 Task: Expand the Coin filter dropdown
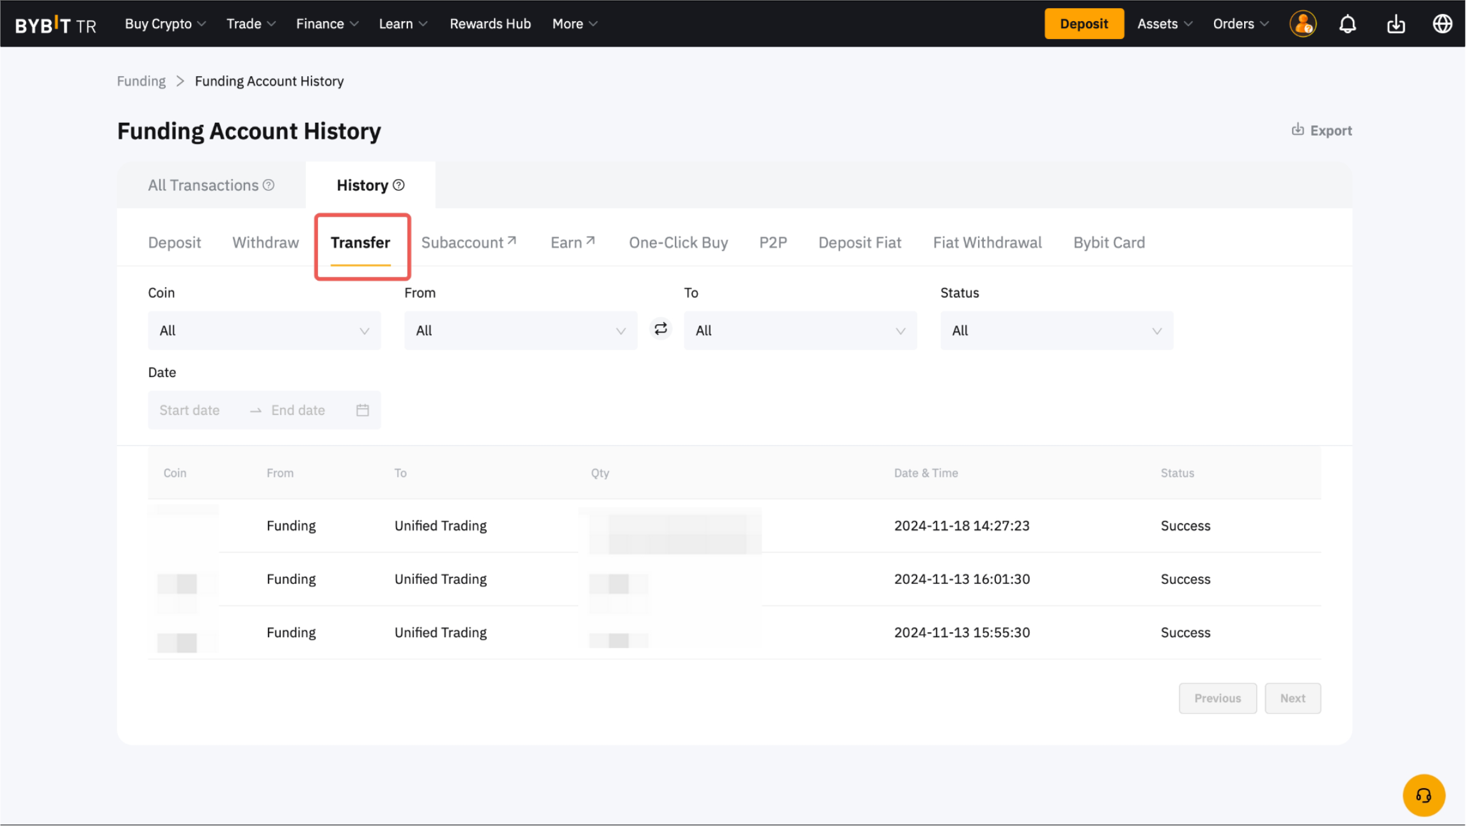[x=264, y=331]
